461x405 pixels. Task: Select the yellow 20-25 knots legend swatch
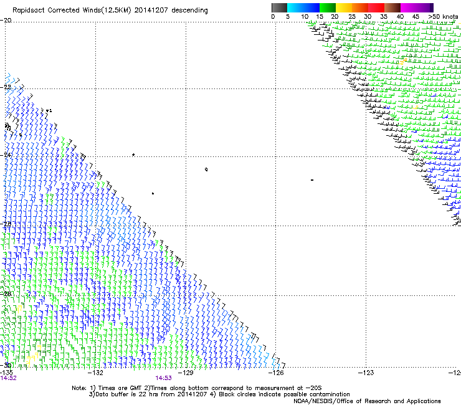click(x=344, y=7)
